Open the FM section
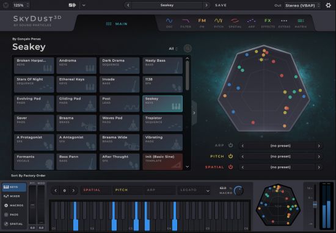The image size is (336, 233). (x=202, y=23)
